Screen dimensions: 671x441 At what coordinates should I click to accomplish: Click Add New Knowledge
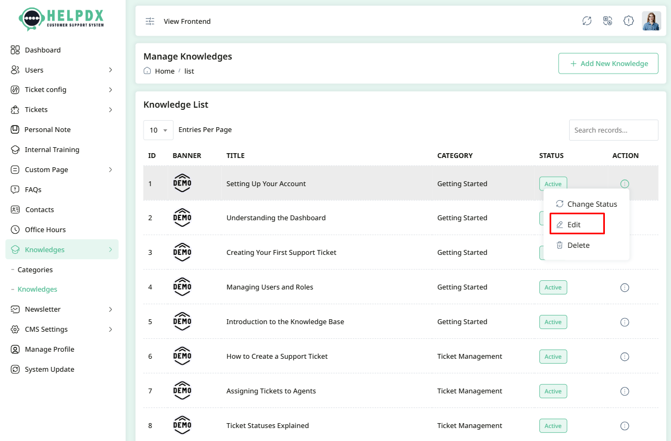coord(608,63)
